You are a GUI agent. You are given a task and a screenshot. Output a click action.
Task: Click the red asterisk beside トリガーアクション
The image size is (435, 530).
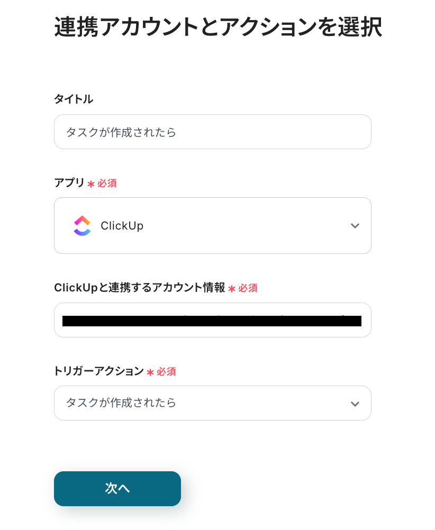150,372
